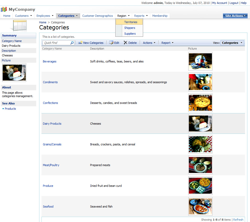This screenshot has height=222, width=250.
Task: Open the Membership tab
Action: click(x=160, y=16)
